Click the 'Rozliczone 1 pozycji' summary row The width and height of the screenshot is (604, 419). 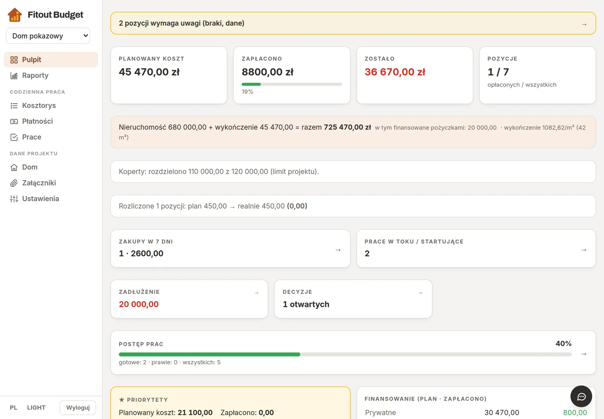(x=353, y=206)
